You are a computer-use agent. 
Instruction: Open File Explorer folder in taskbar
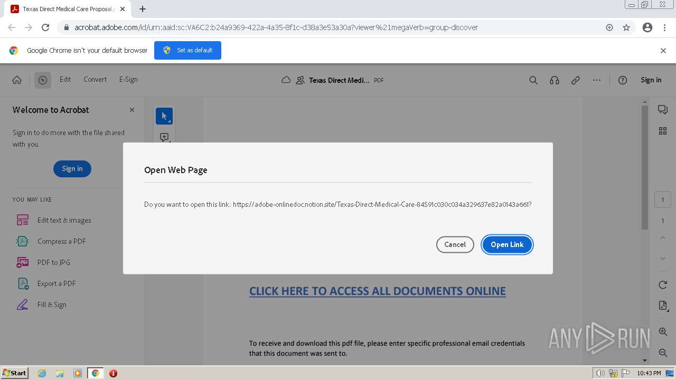click(60, 373)
